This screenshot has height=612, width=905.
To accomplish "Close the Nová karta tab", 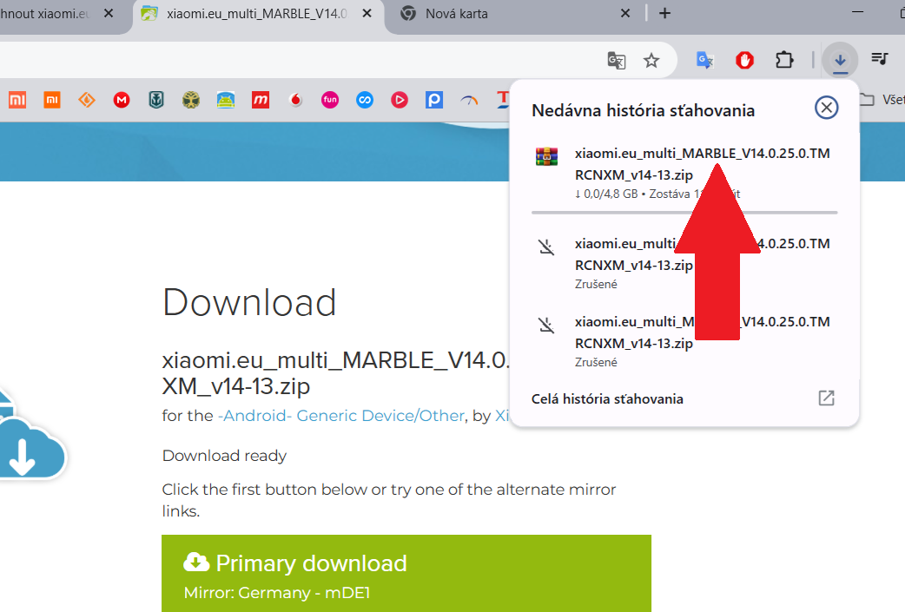I will pyautogui.click(x=625, y=13).
